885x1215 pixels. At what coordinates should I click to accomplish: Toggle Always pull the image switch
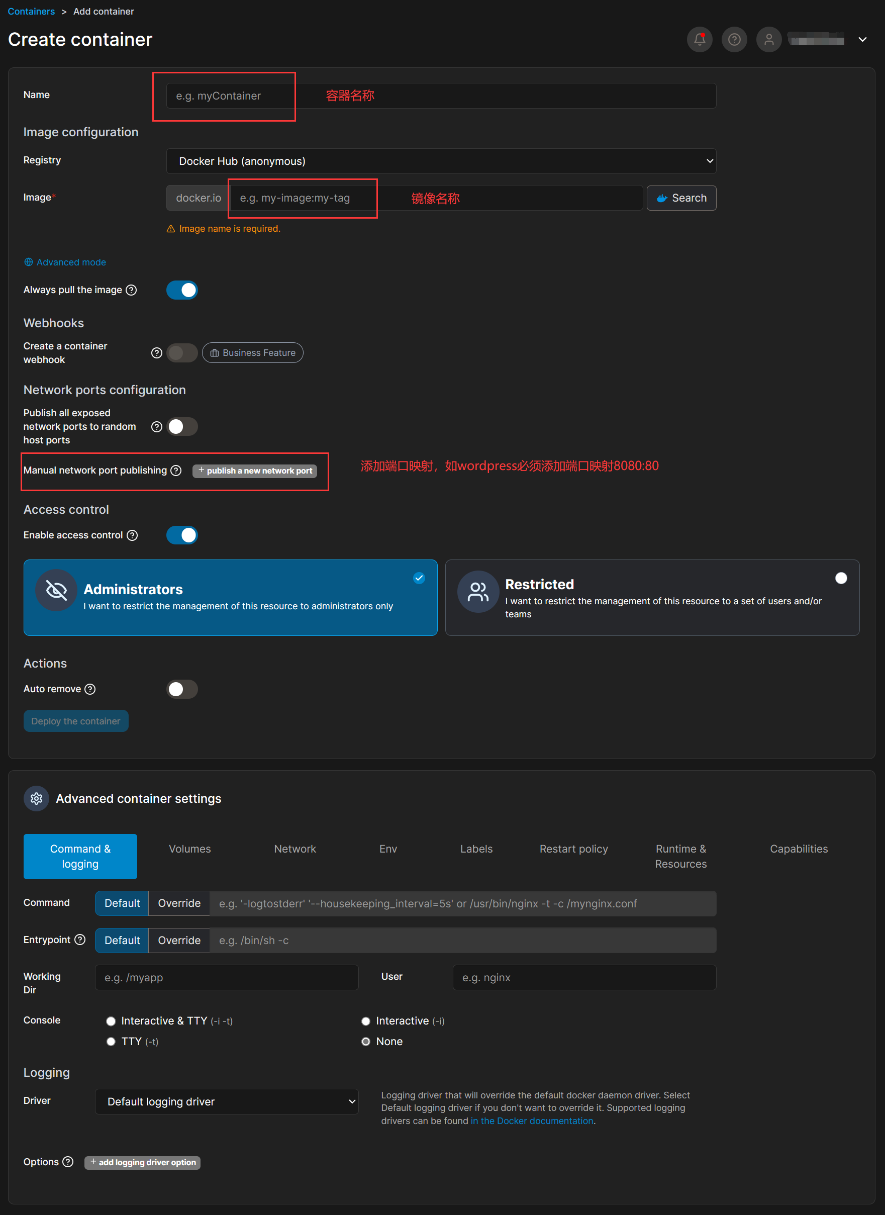(182, 290)
